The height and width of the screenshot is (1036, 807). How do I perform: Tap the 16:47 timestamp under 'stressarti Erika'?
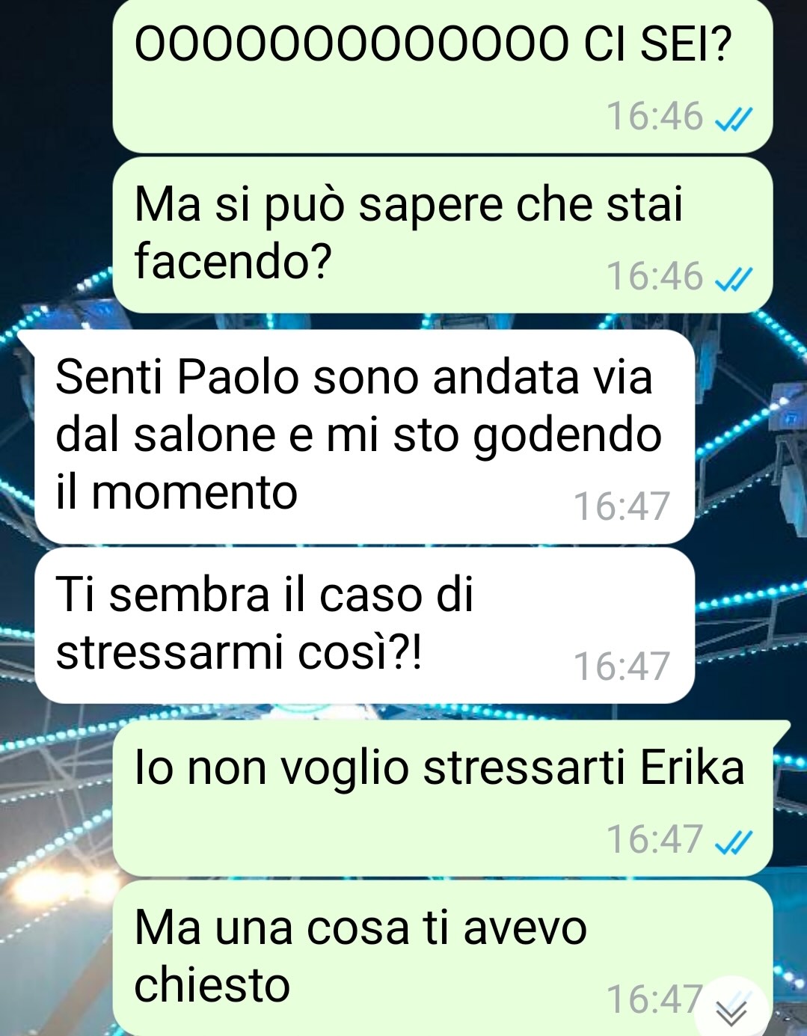click(x=654, y=839)
